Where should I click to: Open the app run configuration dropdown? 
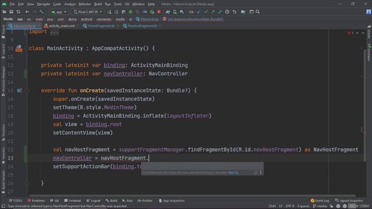(x=59, y=12)
